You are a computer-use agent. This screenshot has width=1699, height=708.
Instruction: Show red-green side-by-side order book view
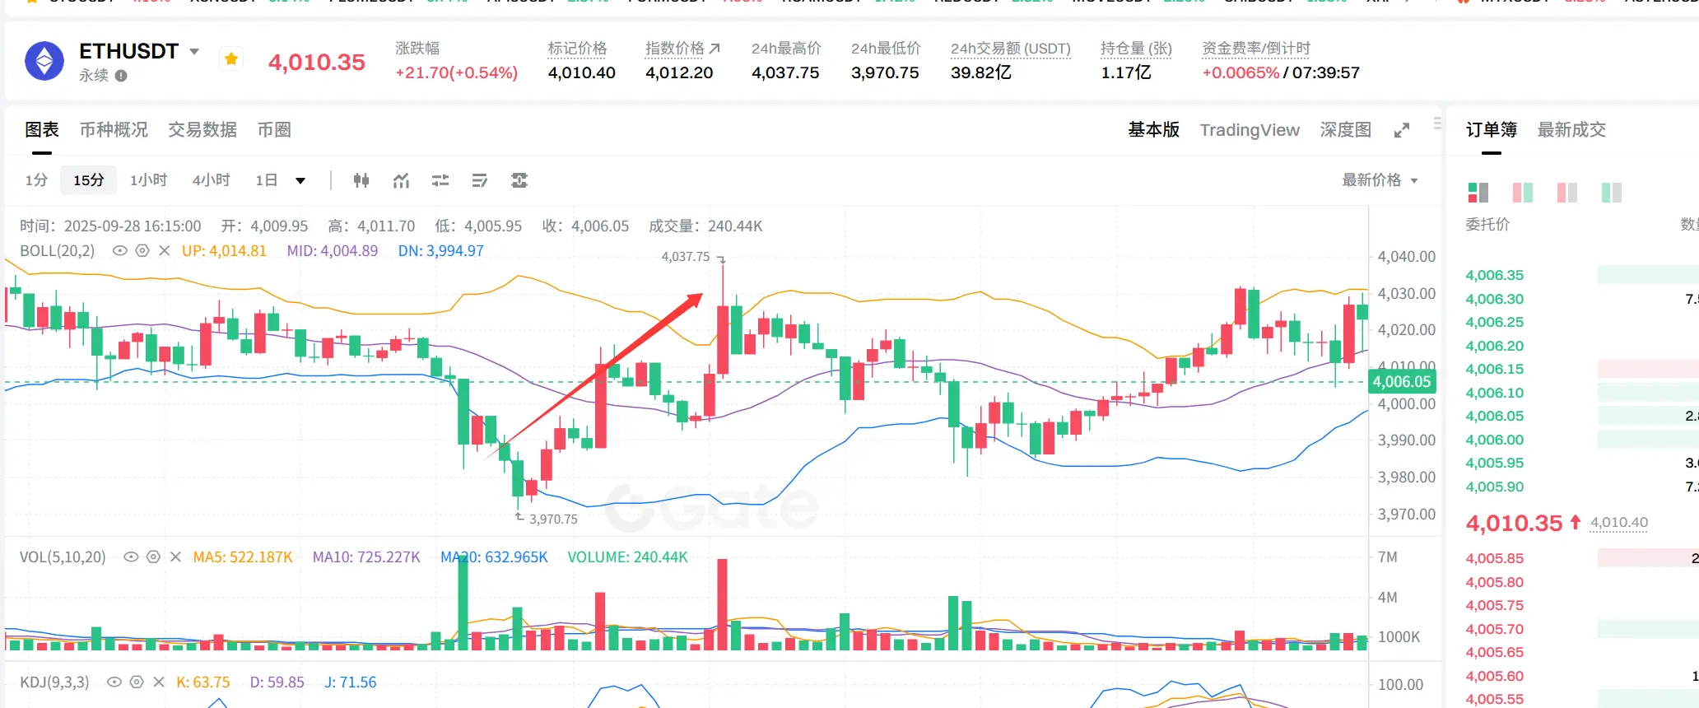[1523, 193]
